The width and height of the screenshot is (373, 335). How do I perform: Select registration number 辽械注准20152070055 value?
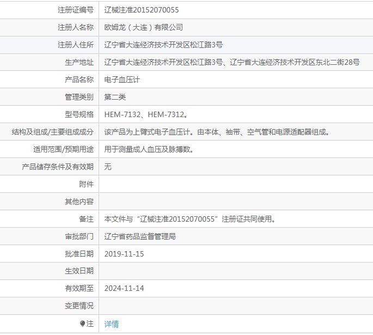(141, 10)
